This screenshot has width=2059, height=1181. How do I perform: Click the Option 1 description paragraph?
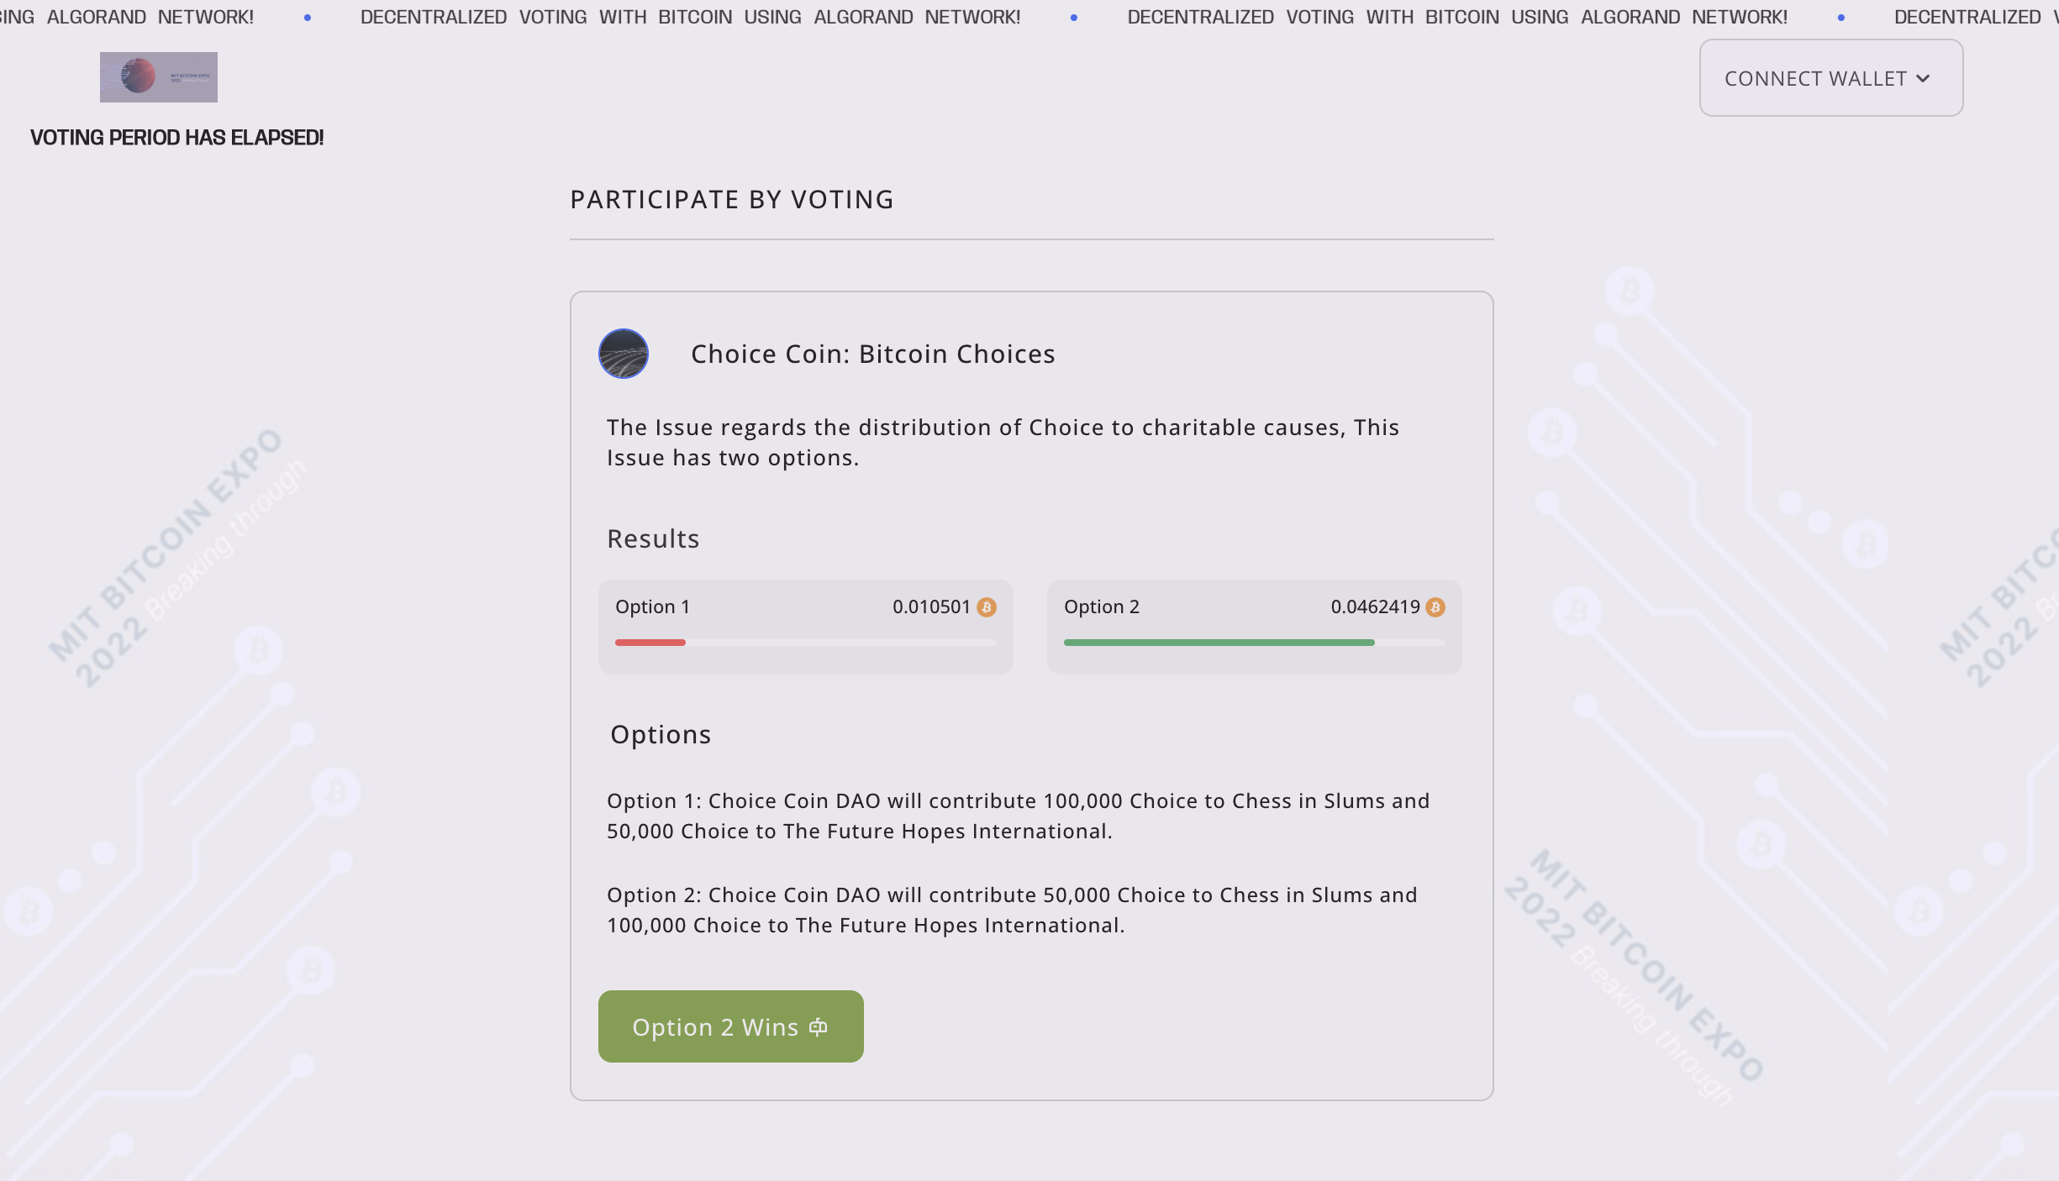point(1018,816)
